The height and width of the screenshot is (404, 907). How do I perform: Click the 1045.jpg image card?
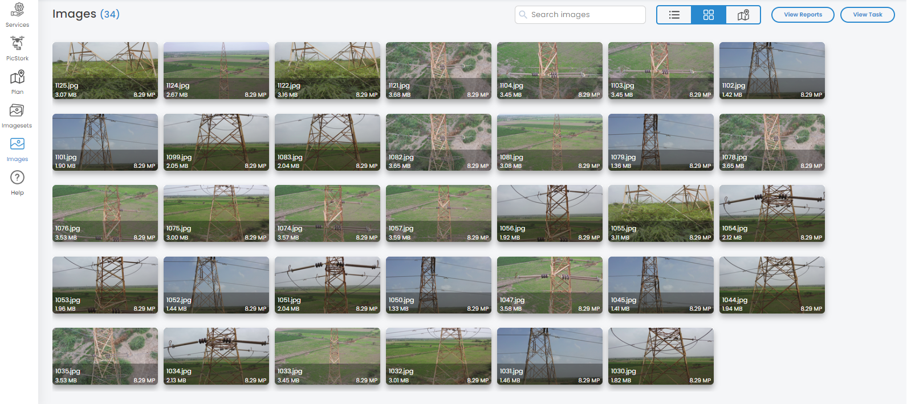(661, 285)
